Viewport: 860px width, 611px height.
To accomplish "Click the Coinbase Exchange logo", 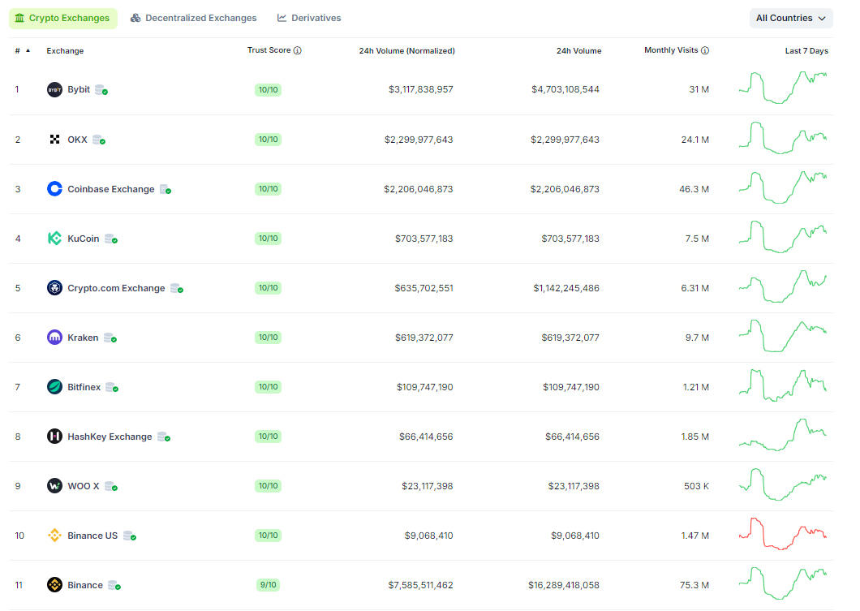I will coord(54,189).
